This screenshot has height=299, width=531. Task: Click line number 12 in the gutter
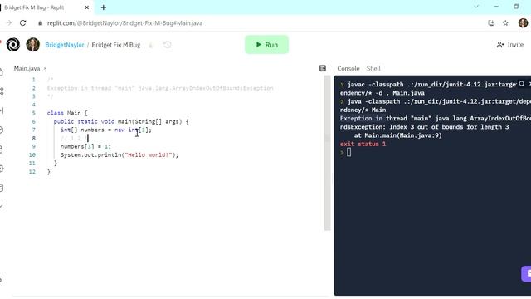32,172
